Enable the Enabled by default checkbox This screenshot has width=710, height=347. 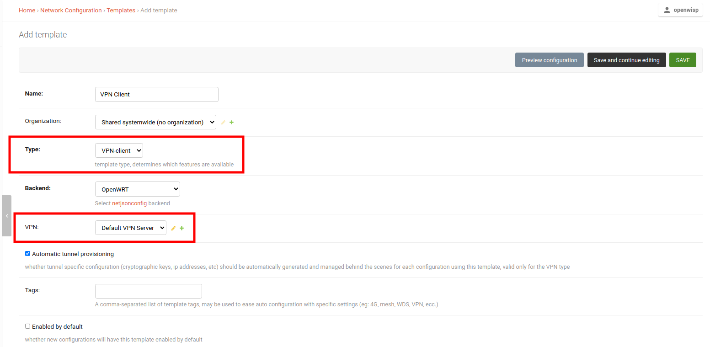[27, 326]
